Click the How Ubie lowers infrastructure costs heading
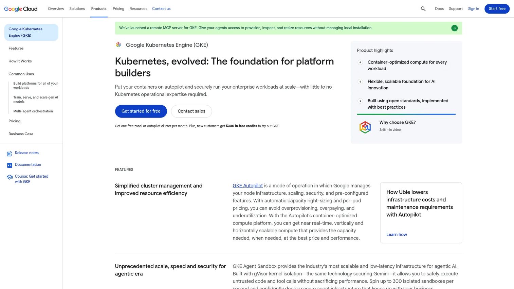The height and width of the screenshot is (289, 514). (x=420, y=203)
